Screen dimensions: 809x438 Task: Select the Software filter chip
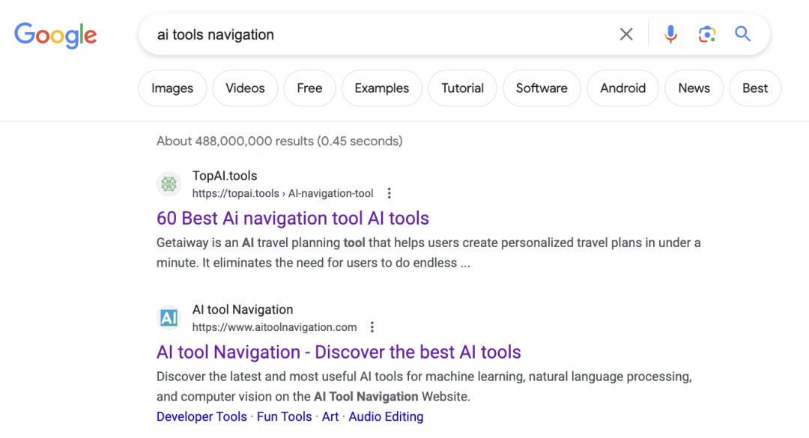[542, 88]
